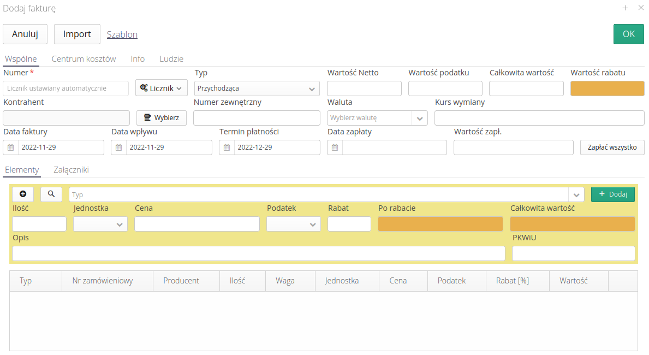This screenshot has width=649, height=355.
Task: Open calendar icon for Data zapłaty
Action: coord(335,147)
